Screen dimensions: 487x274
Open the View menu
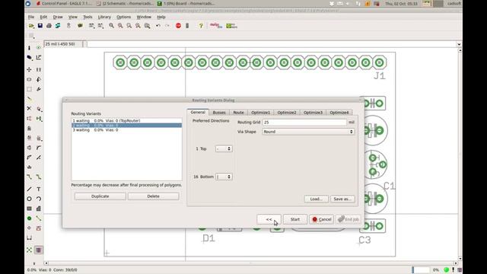click(x=73, y=17)
